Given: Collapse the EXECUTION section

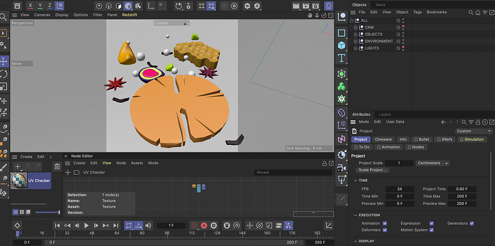Looking at the screenshot, I should pos(356,215).
